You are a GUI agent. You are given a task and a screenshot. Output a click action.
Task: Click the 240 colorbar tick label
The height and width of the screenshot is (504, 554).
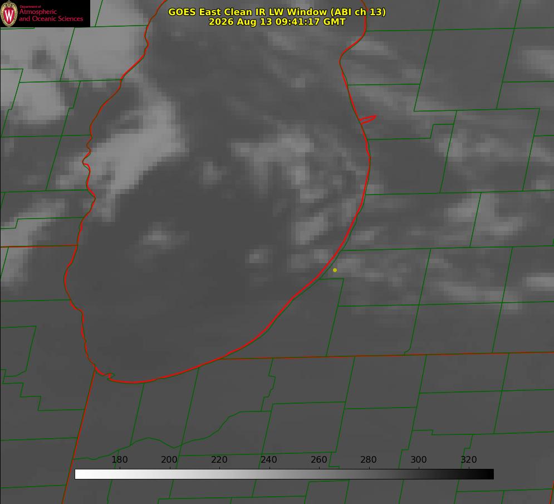coord(269,459)
